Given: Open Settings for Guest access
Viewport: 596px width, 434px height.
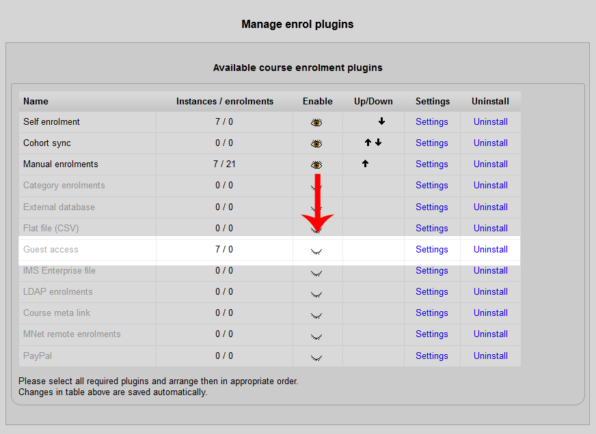Looking at the screenshot, I should coord(432,250).
